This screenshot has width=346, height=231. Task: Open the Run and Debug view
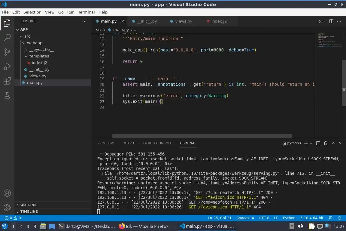(x=7, y=66)
